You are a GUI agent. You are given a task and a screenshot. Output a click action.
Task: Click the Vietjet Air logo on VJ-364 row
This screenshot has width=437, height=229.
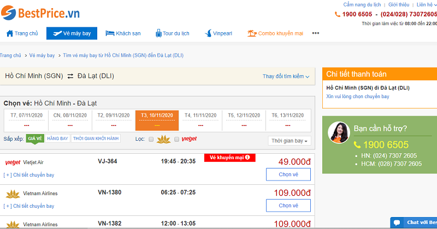pos(13,162)
